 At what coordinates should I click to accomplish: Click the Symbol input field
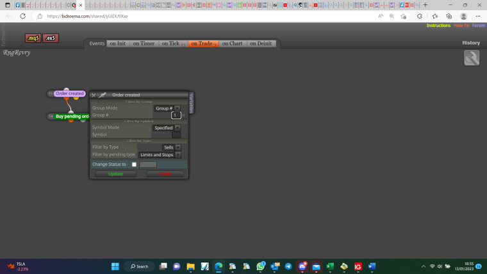pos(176,134)
